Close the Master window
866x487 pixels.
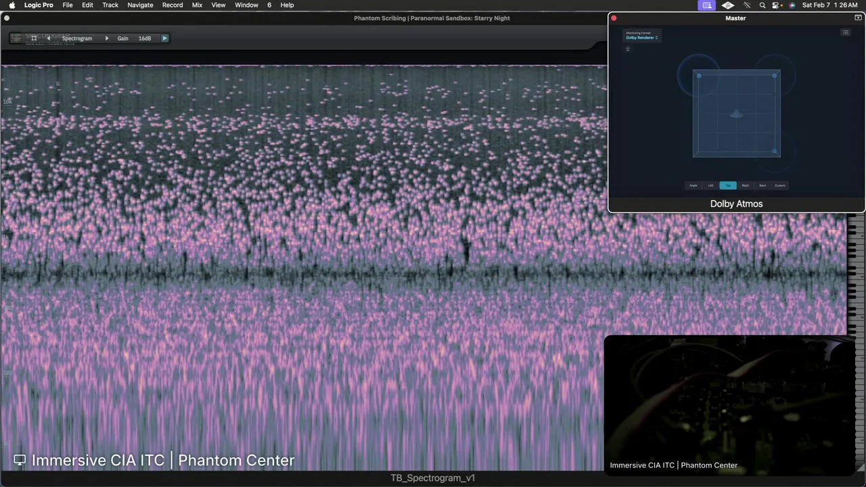point(614,18)
